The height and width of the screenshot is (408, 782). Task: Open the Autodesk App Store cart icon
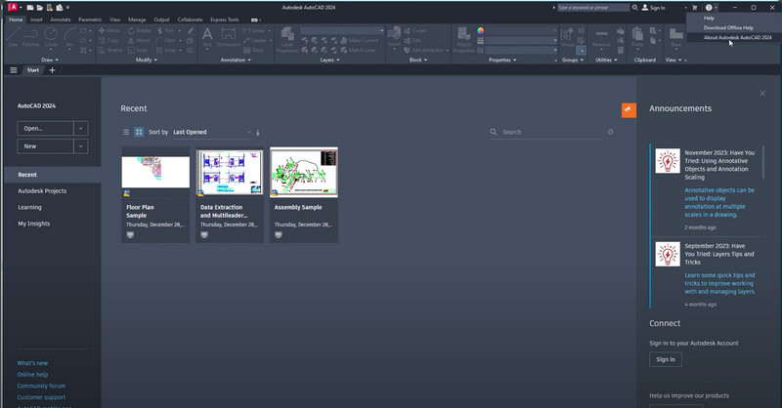694,8
